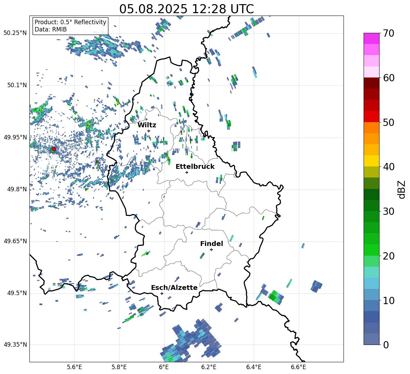Click the dBZ colorbar axis label
This screenshot has height=374, width=410.
tap(402, 189)
